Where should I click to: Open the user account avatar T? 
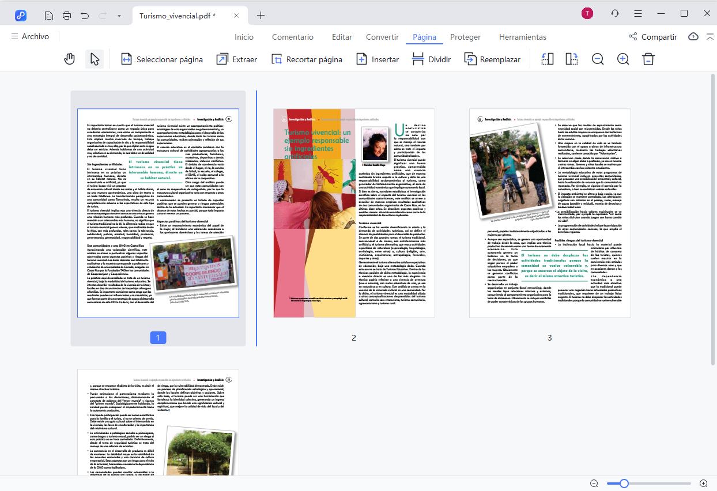(587, 13)
